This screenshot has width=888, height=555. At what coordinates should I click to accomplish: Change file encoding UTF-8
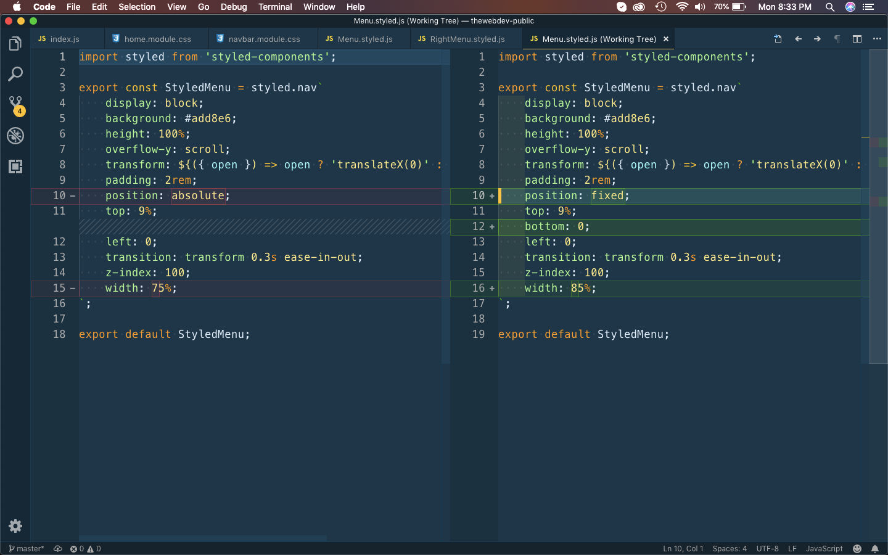click(767, 548)
